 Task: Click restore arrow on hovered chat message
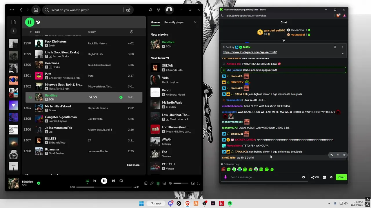[332, 155]
